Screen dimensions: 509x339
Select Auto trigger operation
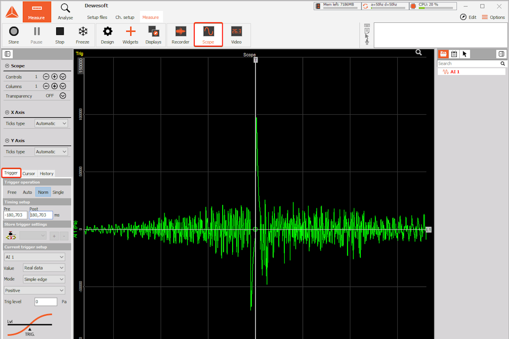pos(27,192)
